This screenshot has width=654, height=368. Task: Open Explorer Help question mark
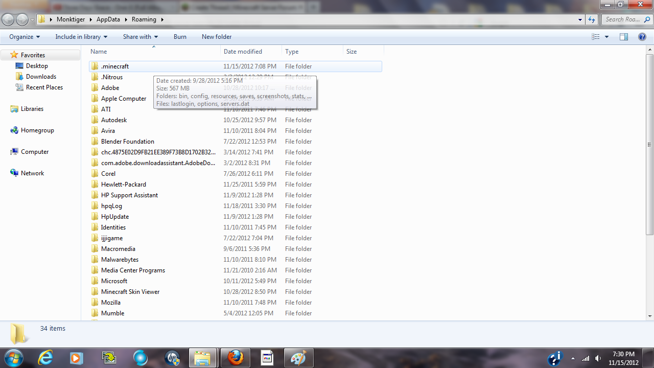coord(642,37)
